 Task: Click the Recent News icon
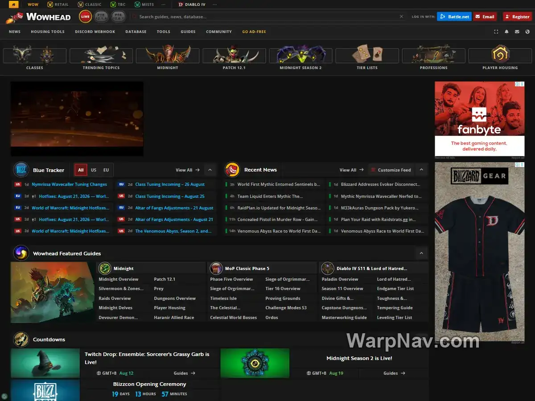pos(232,170)
